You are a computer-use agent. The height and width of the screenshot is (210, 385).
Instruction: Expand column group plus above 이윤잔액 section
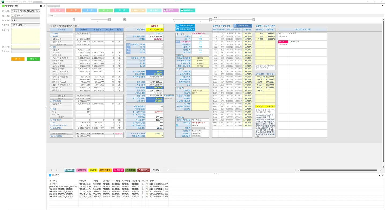pos(124,20)
